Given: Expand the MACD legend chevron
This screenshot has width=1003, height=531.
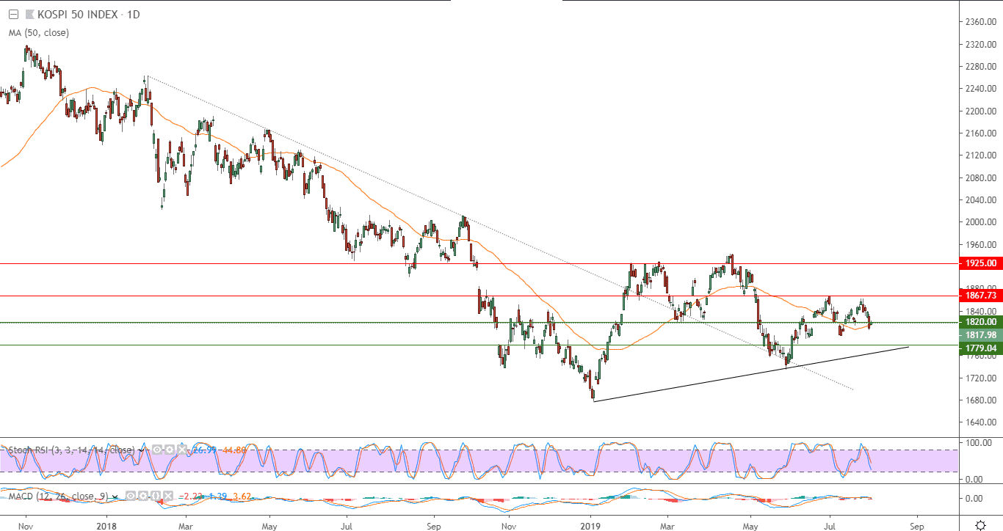Looking at the screenshot, I should point(115,497).
